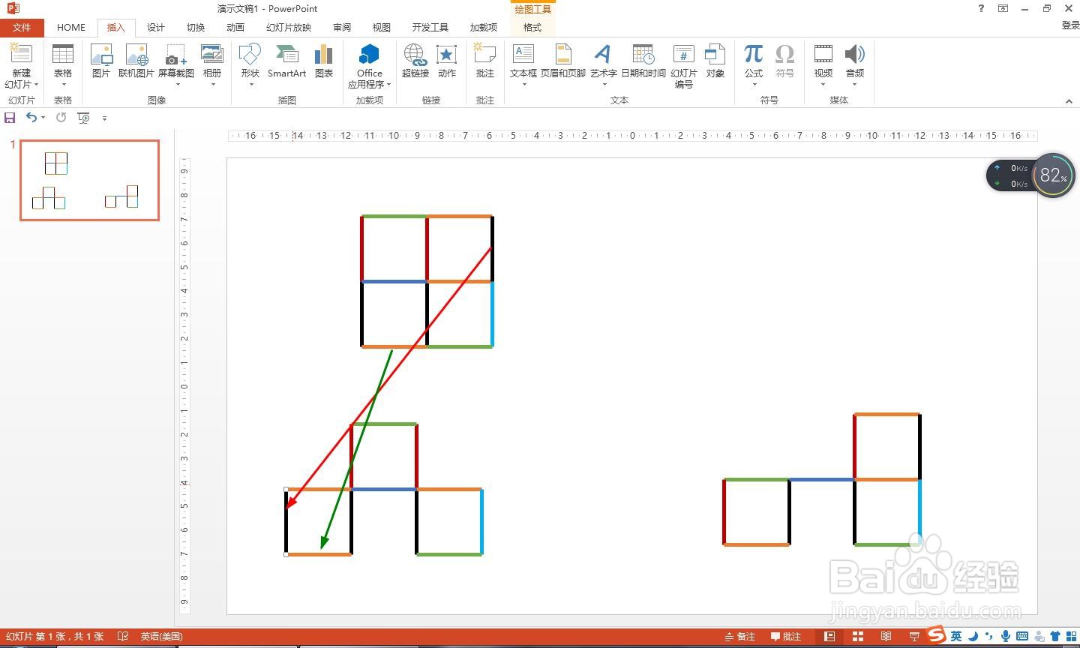Click the Symbol (符号) omega icon
The height and width of the screenshot is (648, 1080).
click(x=784, y=54)
